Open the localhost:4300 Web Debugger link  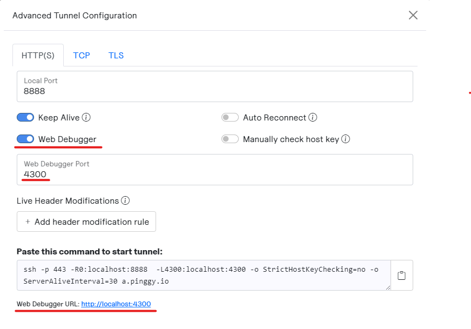click(x=116, y=304)
